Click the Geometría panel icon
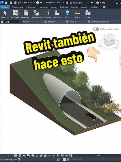Viewport: 121px width, 162px height. (36, 13)
